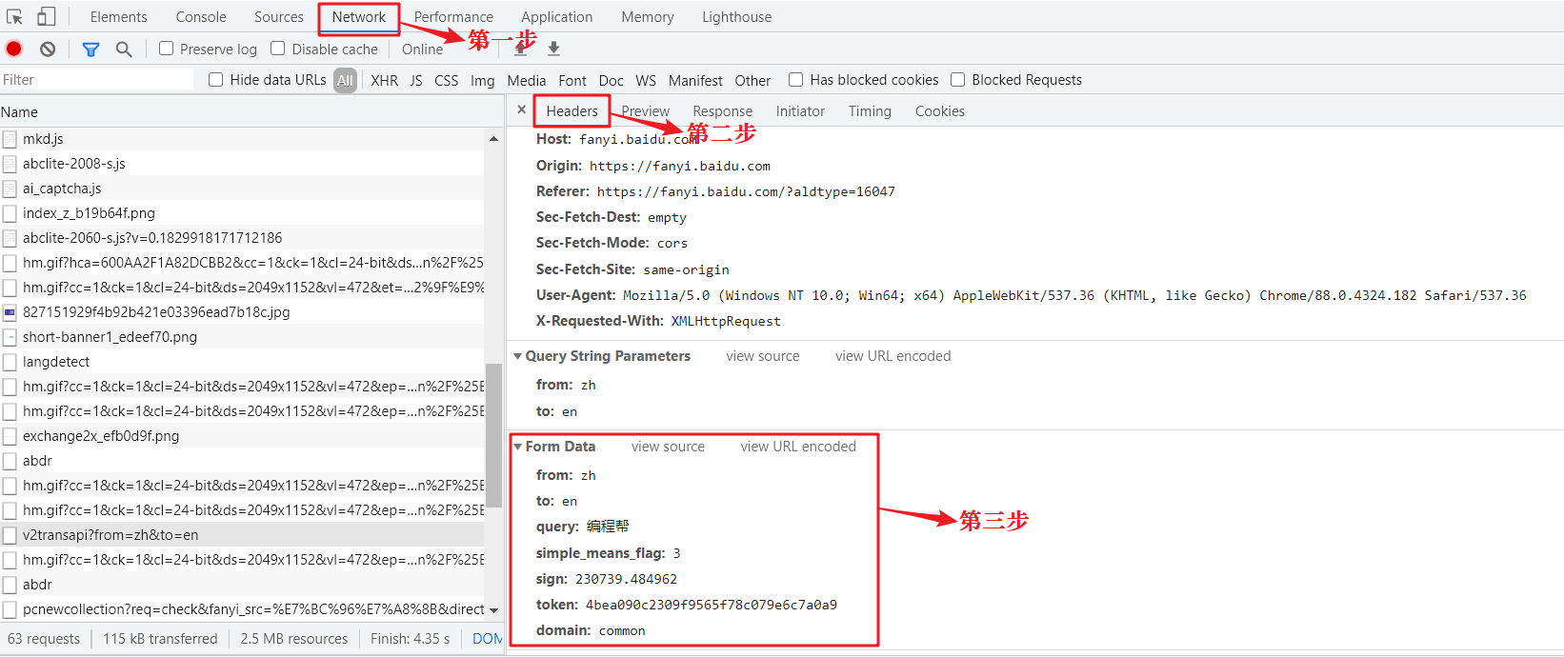Close the request details pane
Image resolution: width=1564 pixels, height=657 pixels.
(x=521, y=109)
